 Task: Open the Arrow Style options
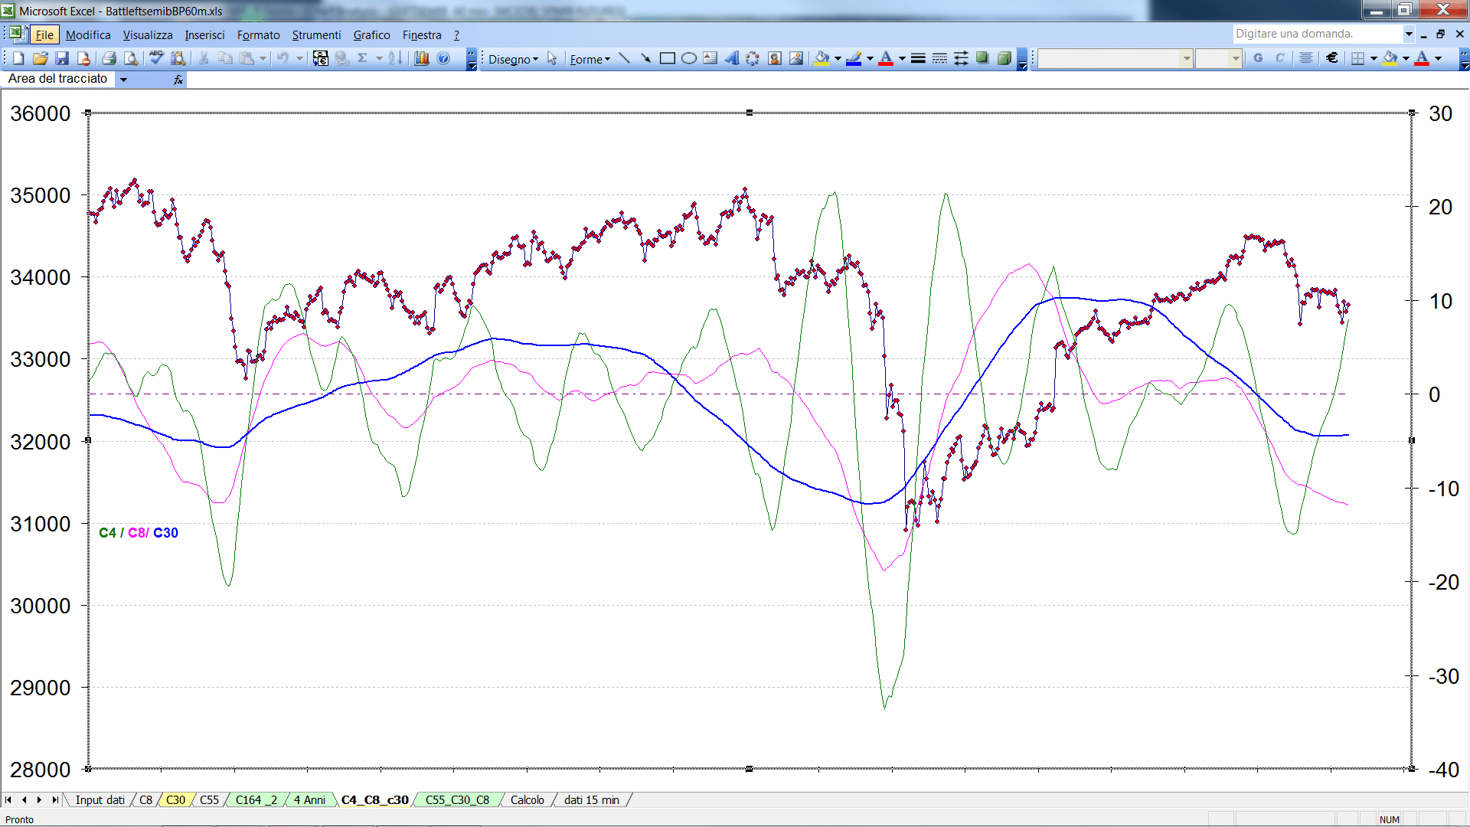(x=961, y=59)
